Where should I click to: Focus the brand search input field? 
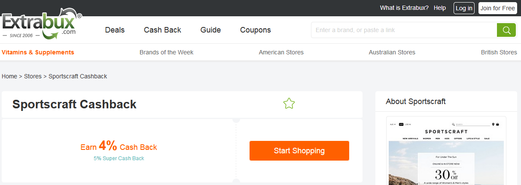(x=404, y=30)
